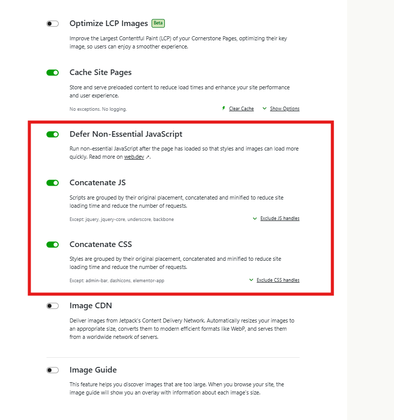Viewport: 394px width, 420px height.
Task: Click the Exclude CSS handles link text
Action: 278,280
